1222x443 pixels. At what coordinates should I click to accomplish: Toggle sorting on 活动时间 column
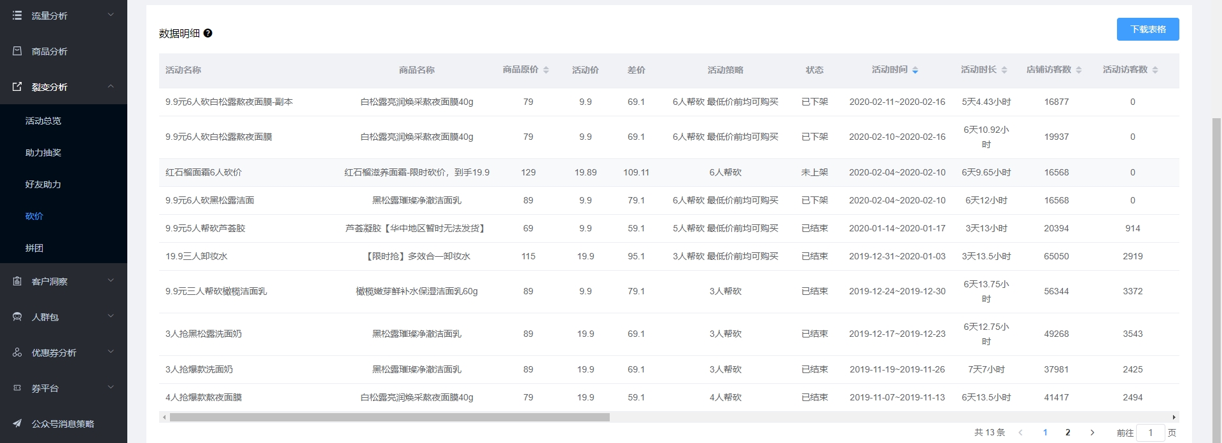click(x=915, y=70)
